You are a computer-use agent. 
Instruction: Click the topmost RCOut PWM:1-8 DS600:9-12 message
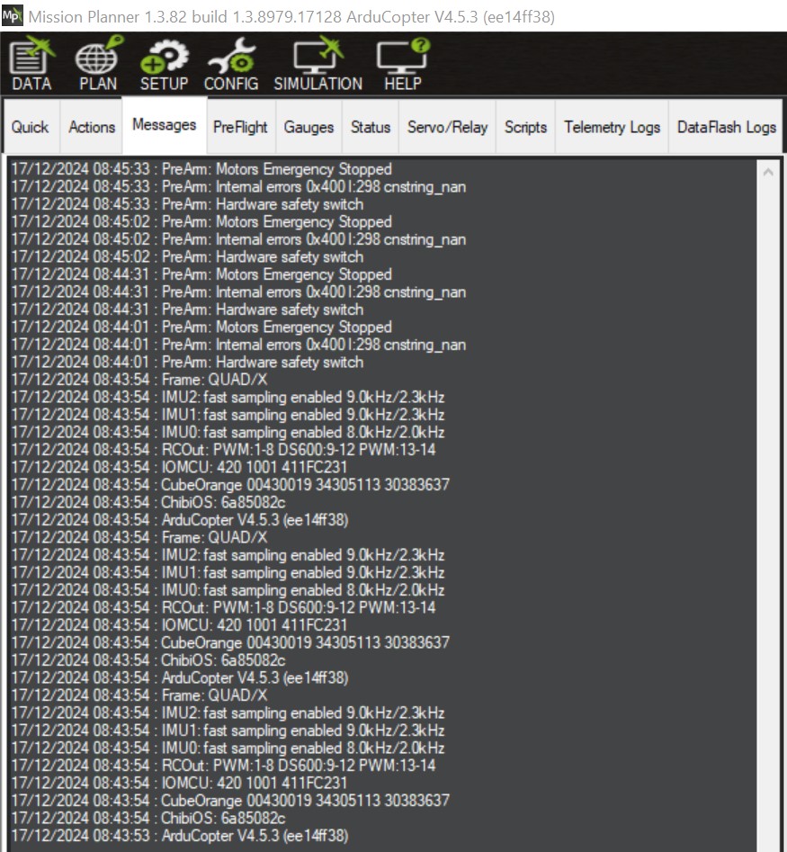click(x=223, y=449)
